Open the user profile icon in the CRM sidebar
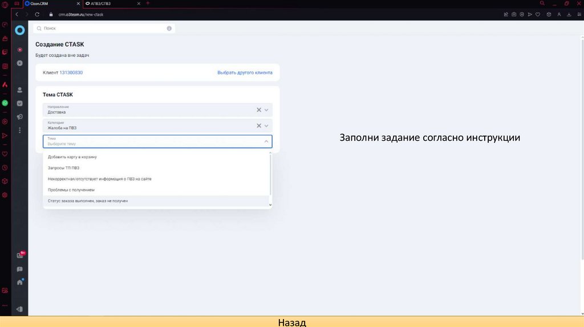The width and height of the screenshot is (584, 327). pyautogui.click(x=20, y=90)
